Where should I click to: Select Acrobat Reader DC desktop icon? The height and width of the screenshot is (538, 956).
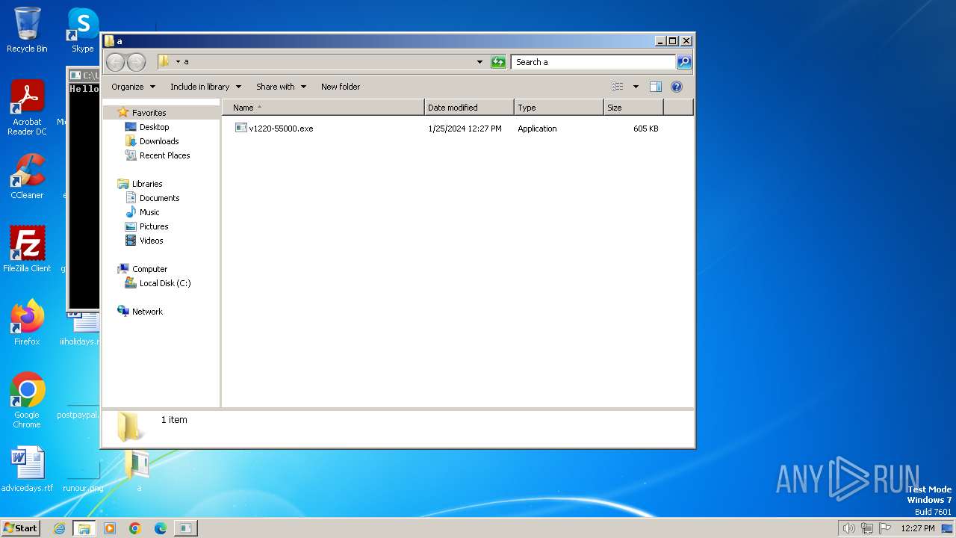pyautogui.click(x=27, y=108)
